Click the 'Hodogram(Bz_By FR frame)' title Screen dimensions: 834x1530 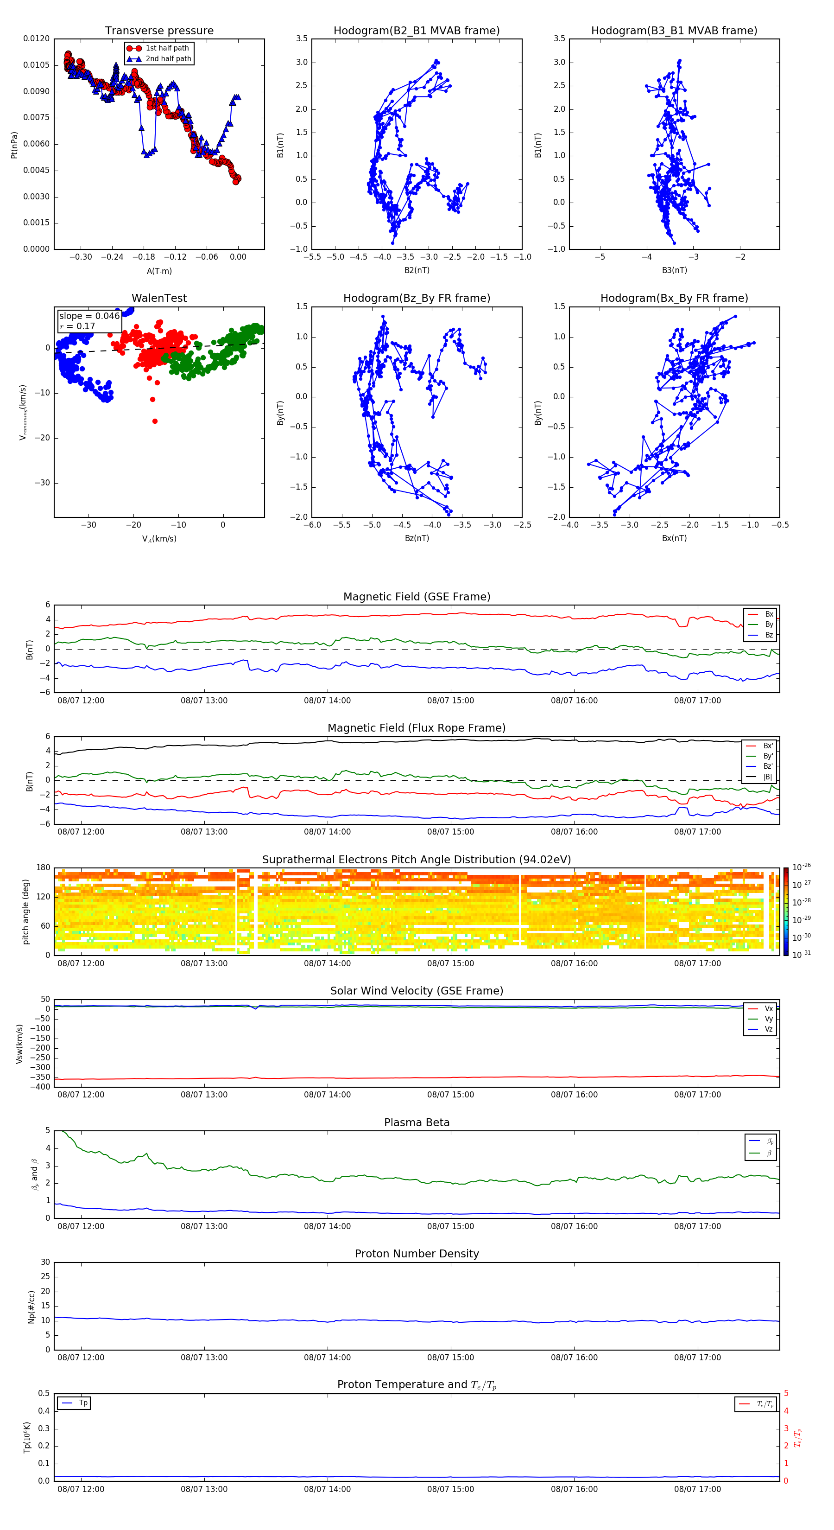416,298
